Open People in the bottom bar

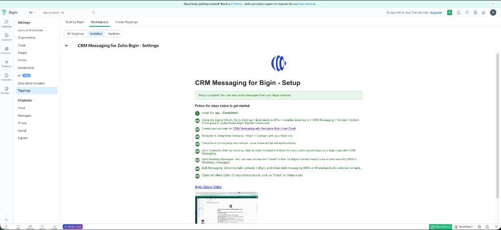tap(54, 227)
